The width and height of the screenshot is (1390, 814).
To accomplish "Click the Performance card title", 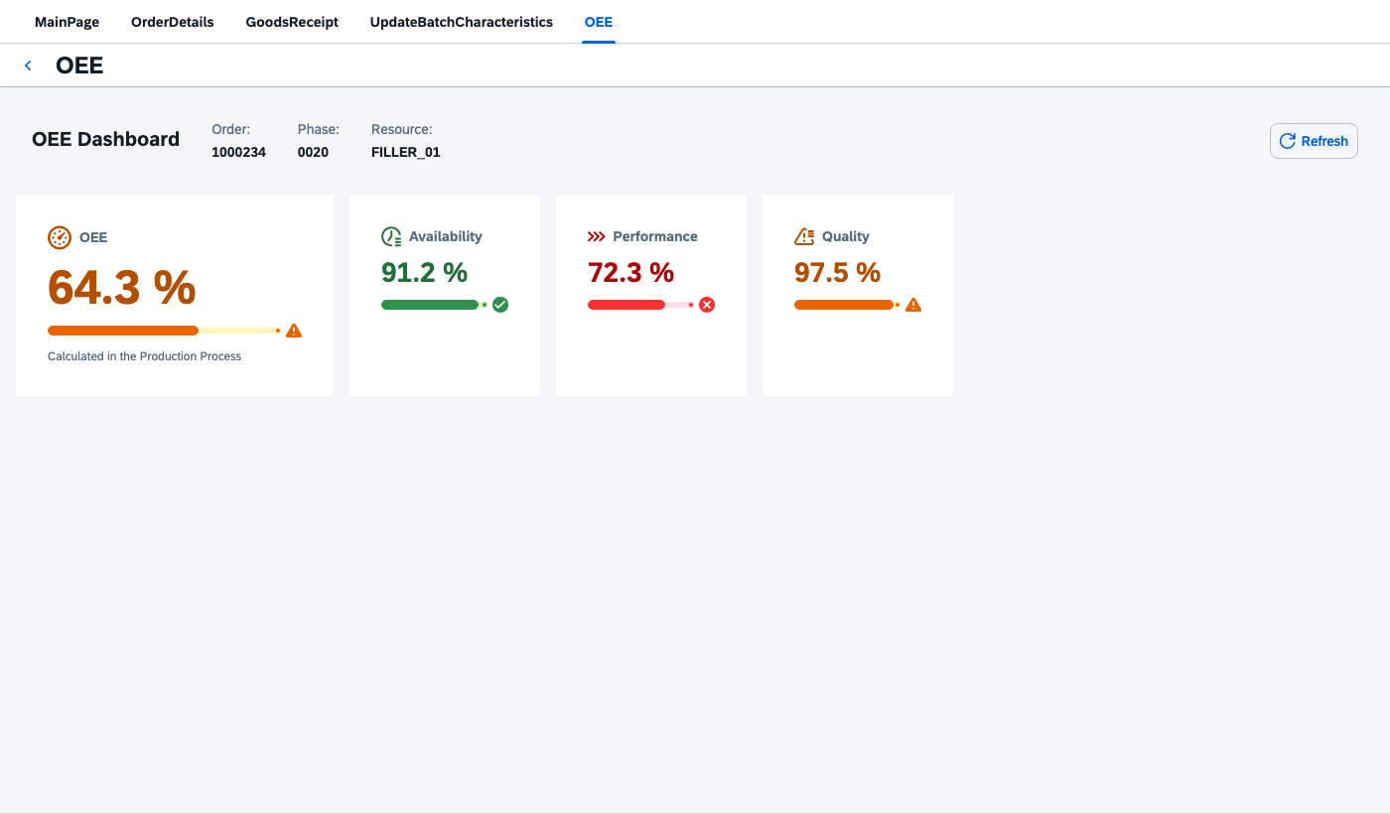I will (655, 236).
